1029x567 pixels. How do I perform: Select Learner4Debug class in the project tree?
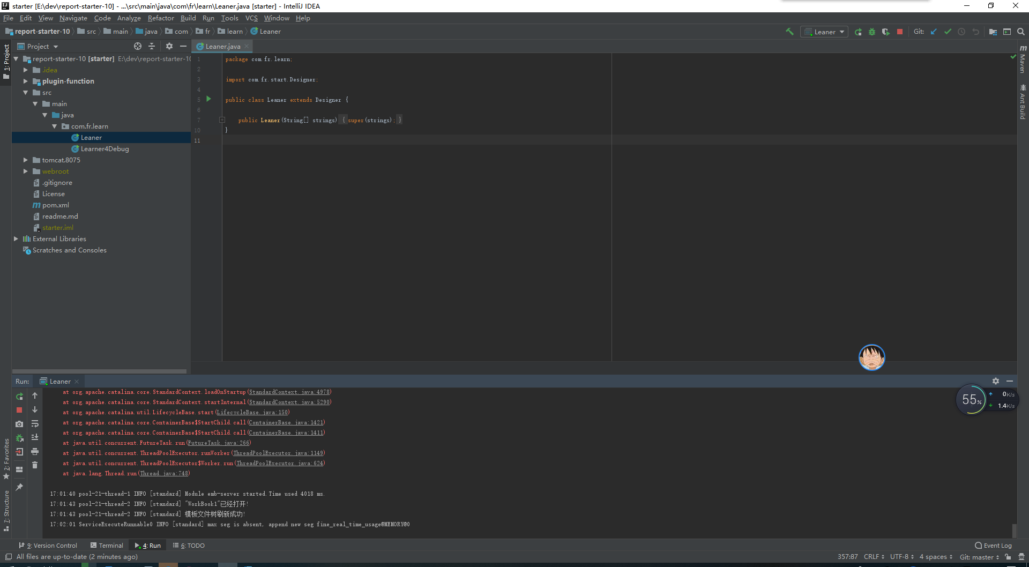pyautogui.click(x=105, y=149)
